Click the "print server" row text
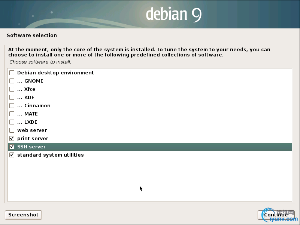 coord(33,139)
